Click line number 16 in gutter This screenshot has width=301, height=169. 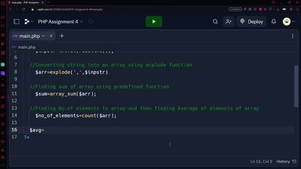(14, 130)
